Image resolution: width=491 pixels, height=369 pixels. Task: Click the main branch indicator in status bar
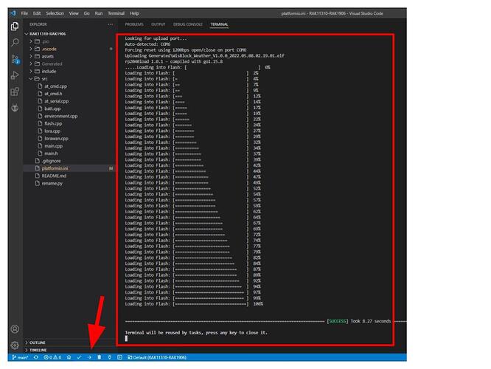pyautogui.click(x=20, y=357)
